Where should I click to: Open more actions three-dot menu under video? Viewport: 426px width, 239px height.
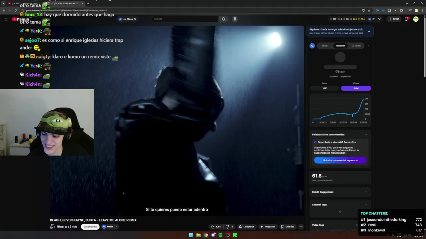[301, 227]
